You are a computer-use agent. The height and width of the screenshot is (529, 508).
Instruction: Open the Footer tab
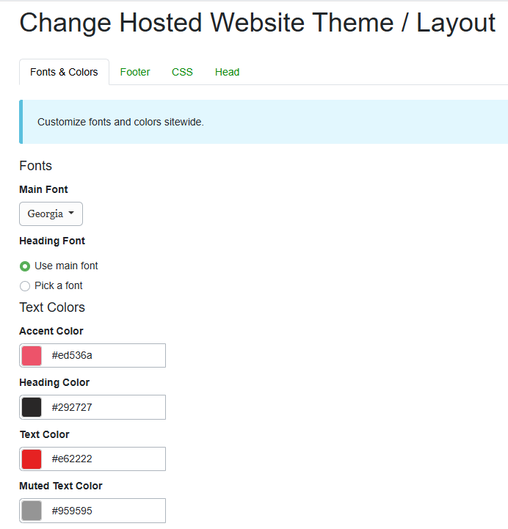point(135,72)
